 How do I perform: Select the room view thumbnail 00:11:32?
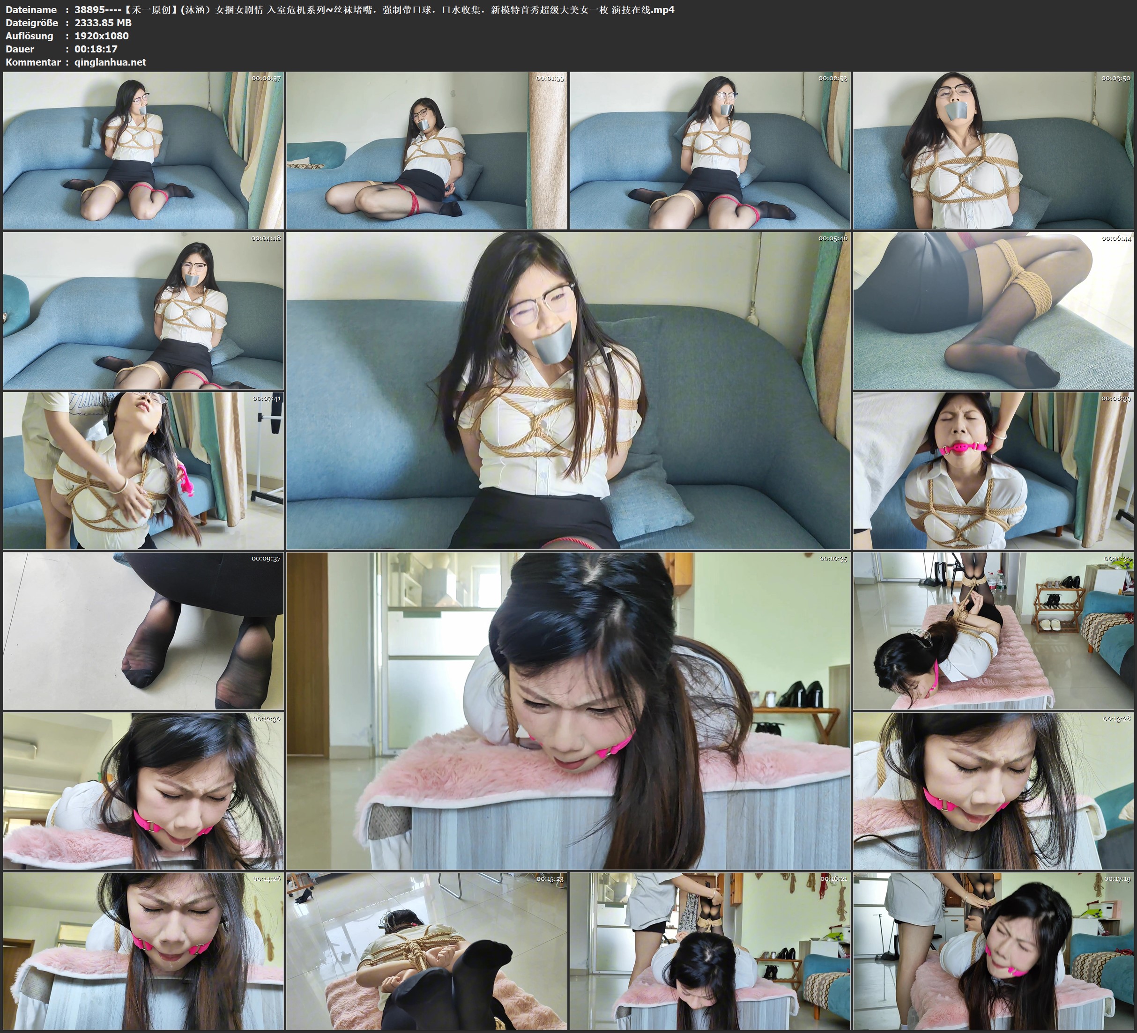pyautogui.click(x=993, y=631)
